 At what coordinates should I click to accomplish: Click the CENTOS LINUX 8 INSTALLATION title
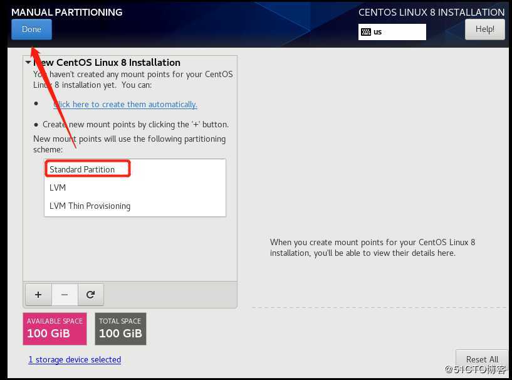tap(431, 13)
